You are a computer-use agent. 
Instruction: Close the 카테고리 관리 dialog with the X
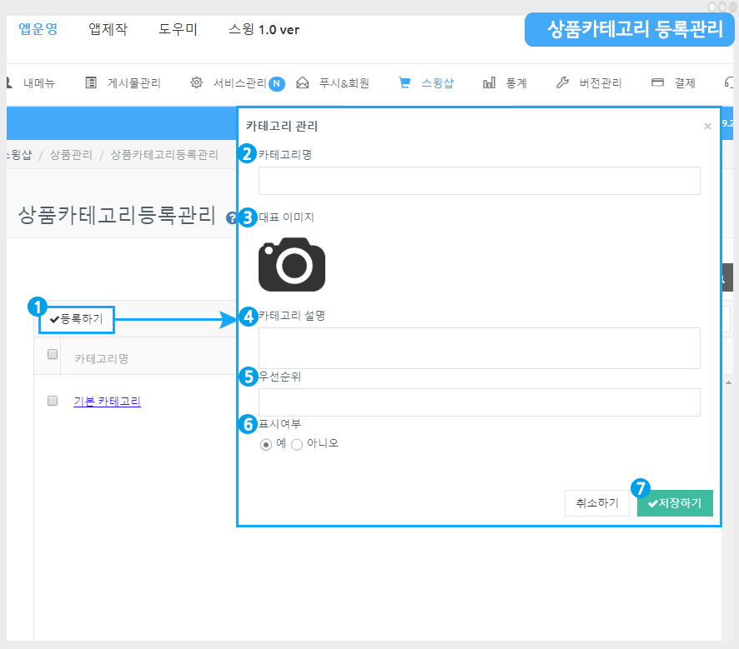point(707,127)
